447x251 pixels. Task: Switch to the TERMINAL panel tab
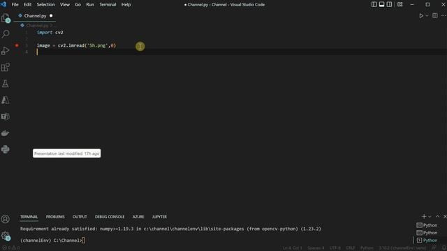coord(29,217)
